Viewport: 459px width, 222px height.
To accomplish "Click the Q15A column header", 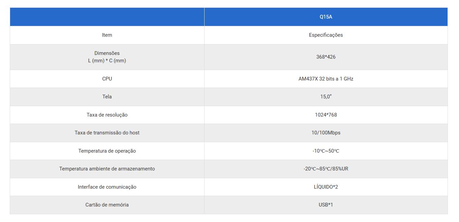I will click(x=326, y=17).
